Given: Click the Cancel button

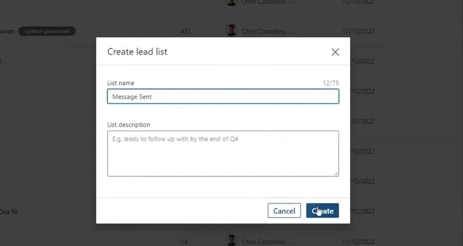Looking at the screenshot, I should pos(284,211).
